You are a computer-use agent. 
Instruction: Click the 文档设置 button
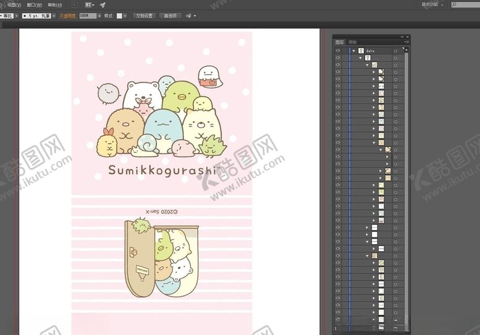pos(145,15)
